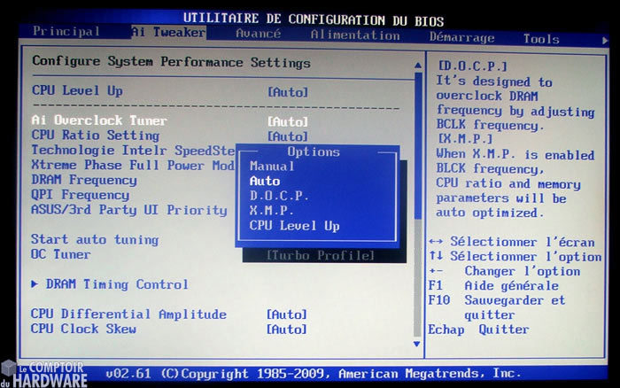
Task: Click the [D.O.C.P.] help heading
Action: [x=473, y=66]
